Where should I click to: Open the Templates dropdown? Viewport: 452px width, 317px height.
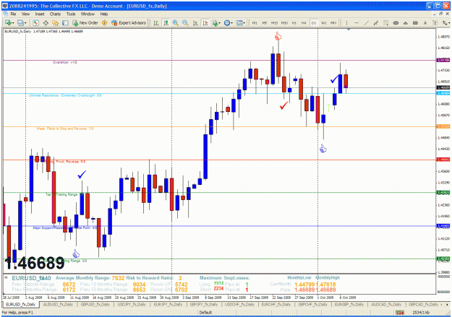coord(241,22)
